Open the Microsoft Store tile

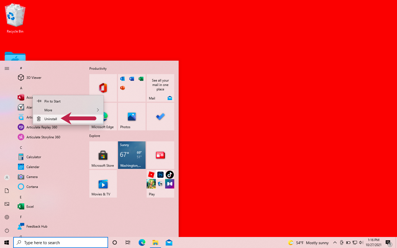pos(103,155)
